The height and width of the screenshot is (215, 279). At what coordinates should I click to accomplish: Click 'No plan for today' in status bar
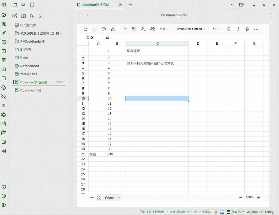(x=260, y=212)
